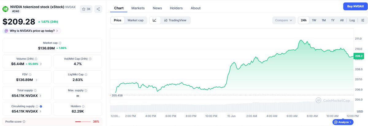Open the Markets tab
This screenshot has height=126, width=368.
coord(138,8)
